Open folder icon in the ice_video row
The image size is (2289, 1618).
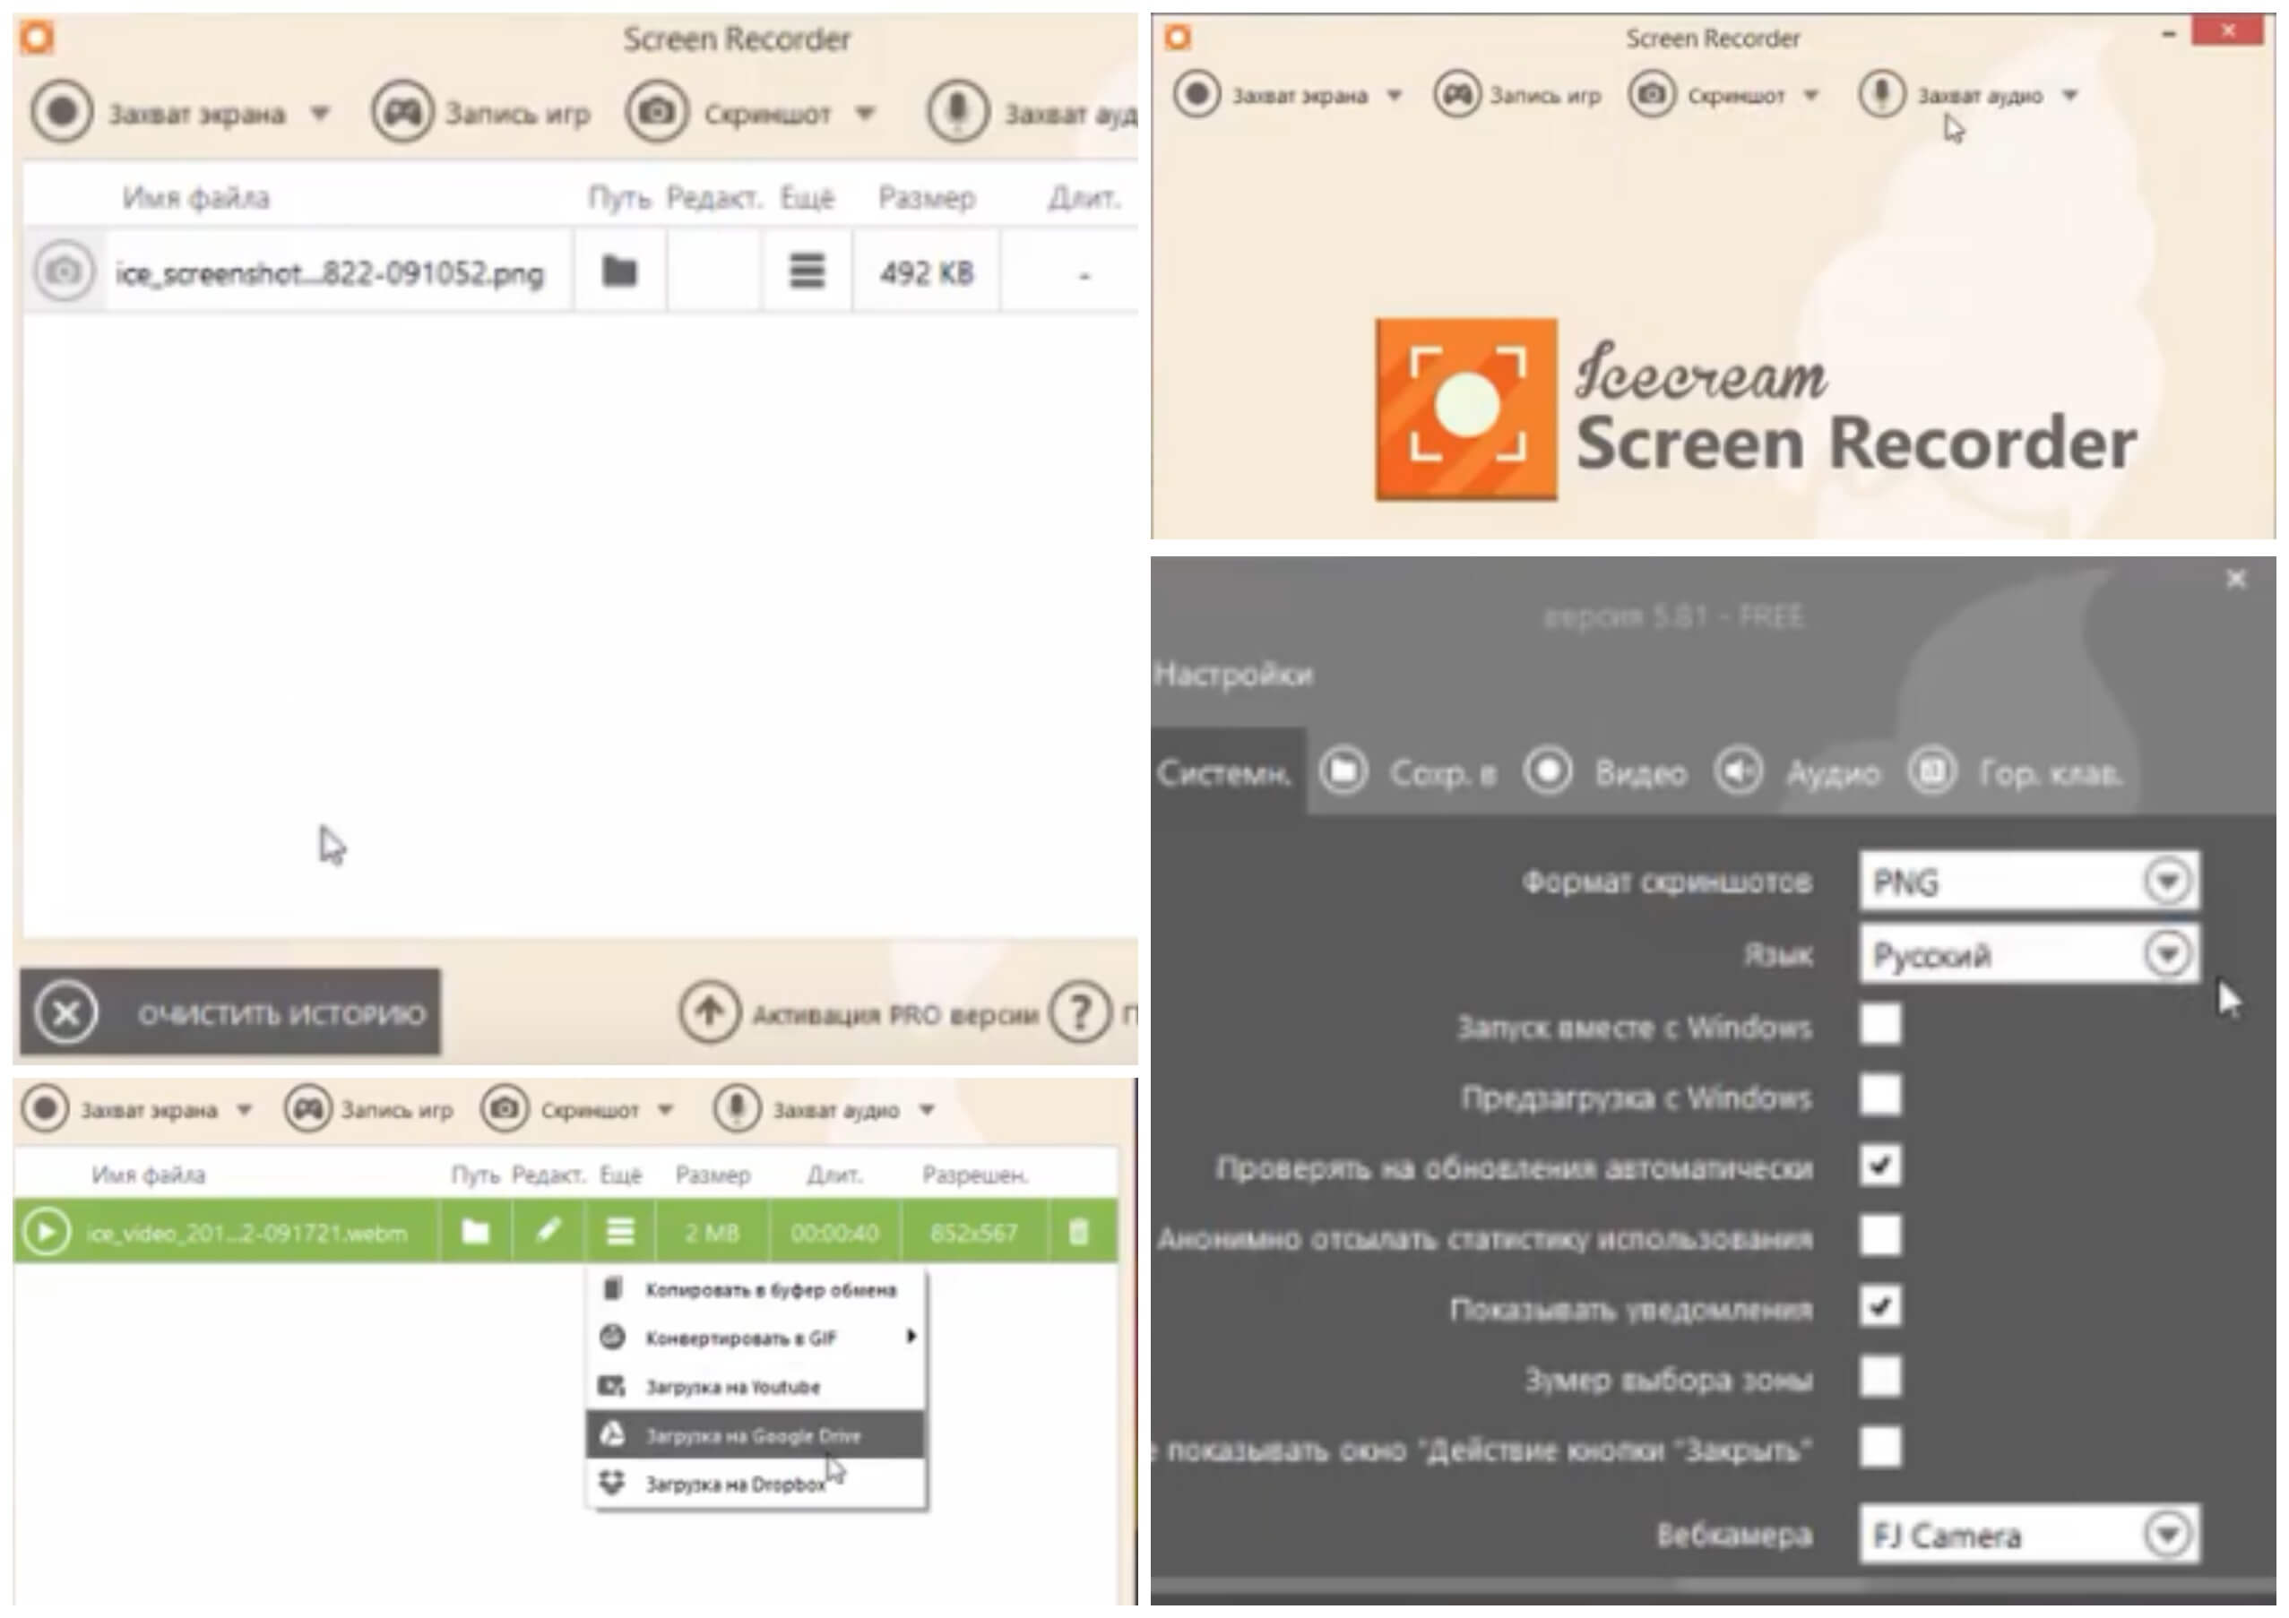[x=476, y=1233]
